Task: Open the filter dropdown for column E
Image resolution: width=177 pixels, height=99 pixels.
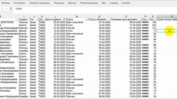Action: [x=17, y=20]
